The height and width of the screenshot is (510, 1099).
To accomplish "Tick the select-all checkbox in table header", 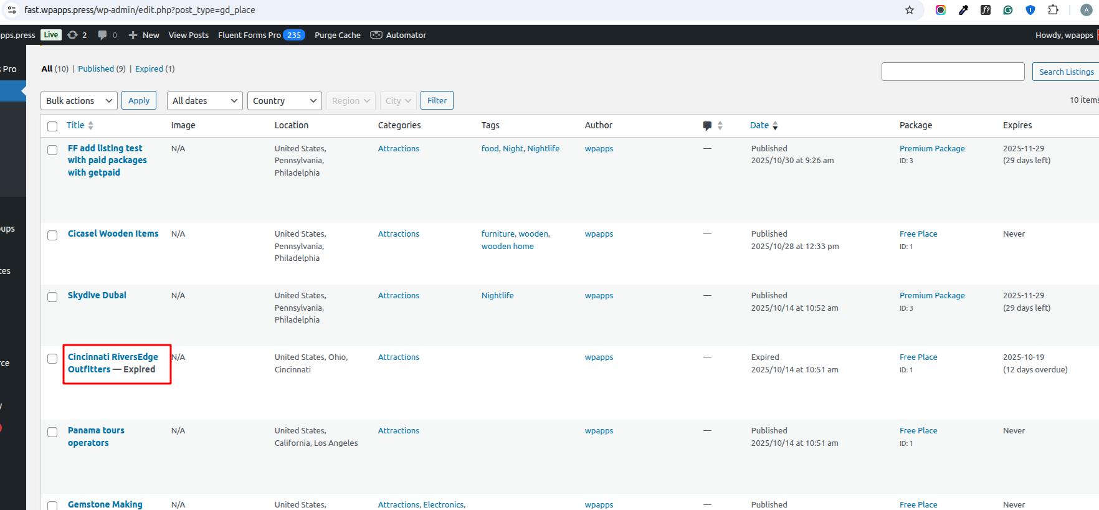I will tap(52, 126).
